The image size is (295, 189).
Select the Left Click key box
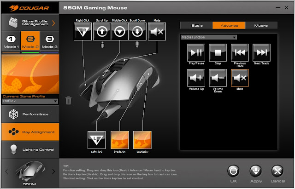click(96, 140)
